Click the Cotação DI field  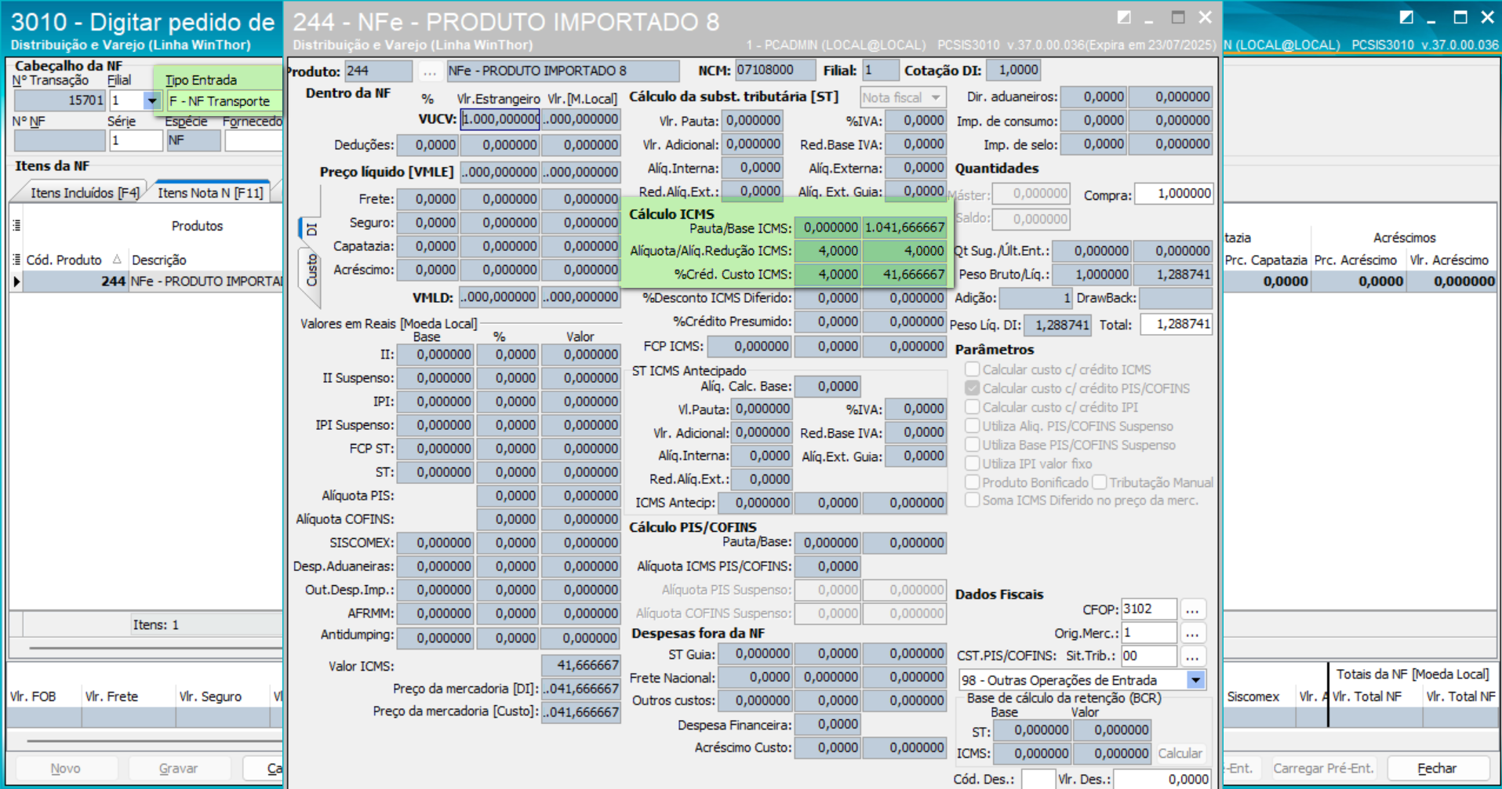tap(1013, 71)
